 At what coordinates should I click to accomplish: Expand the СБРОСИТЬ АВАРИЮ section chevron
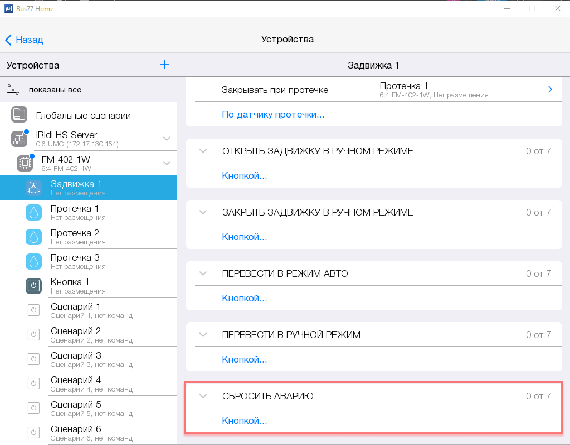[x=203, y=396]
